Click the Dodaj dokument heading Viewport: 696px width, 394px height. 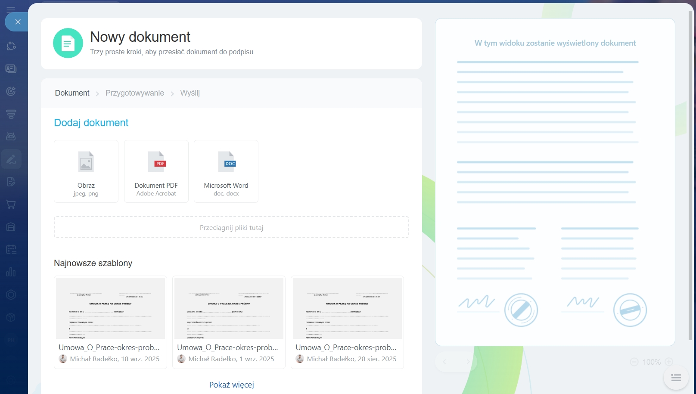pos(91,123)
